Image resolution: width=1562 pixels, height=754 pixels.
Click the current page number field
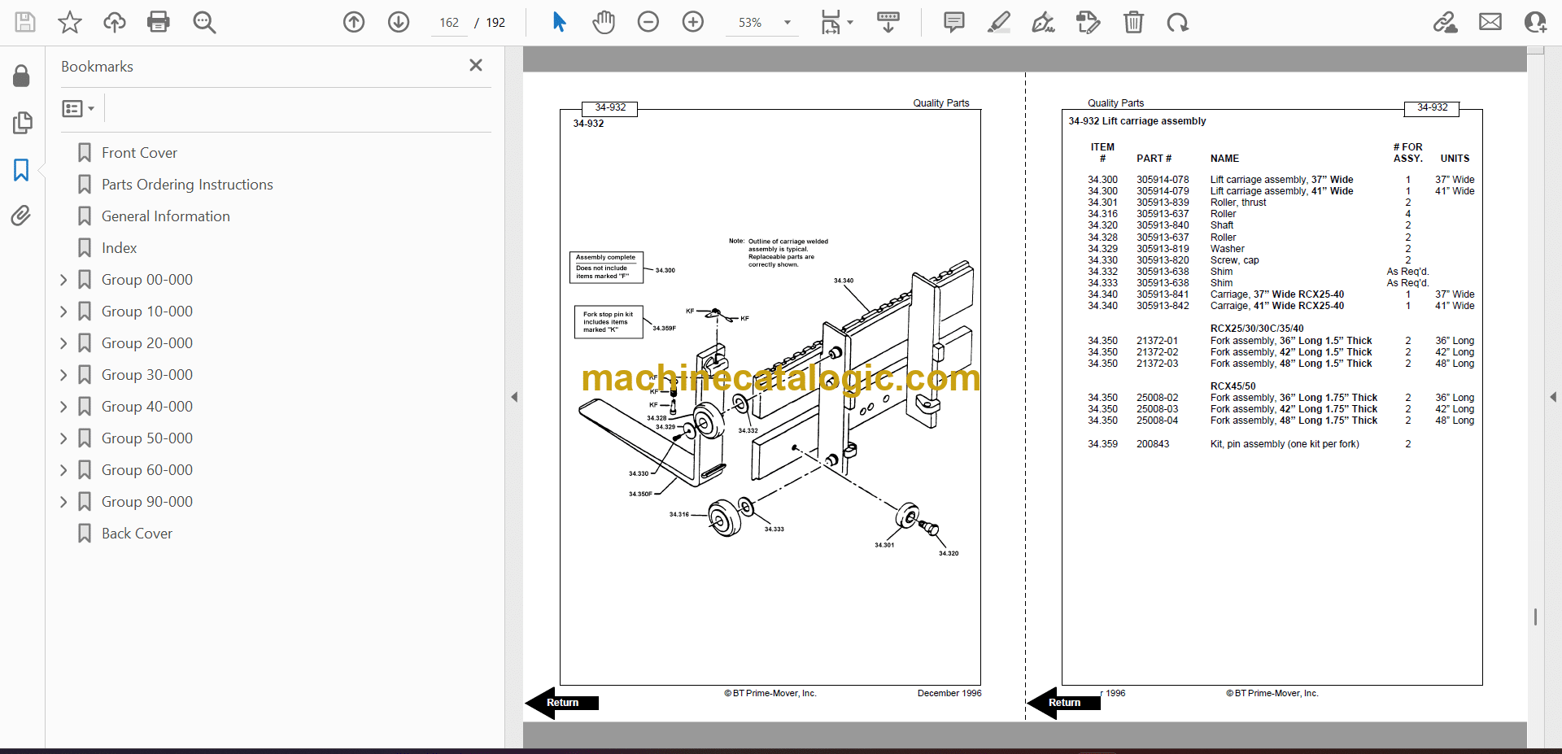[449, 23]
